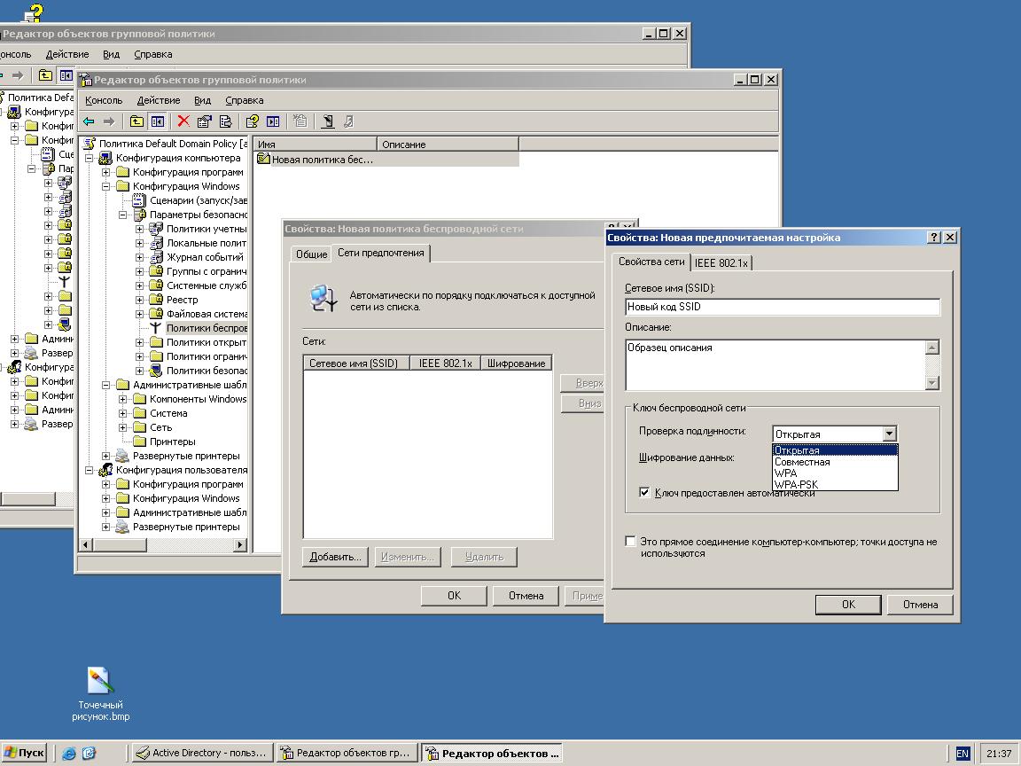
Task: Open Вид menu in back editor window
Action: click(112, 54)
